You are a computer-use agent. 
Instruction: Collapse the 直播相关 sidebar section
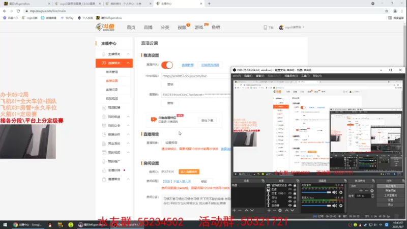(x=128, y=63)
